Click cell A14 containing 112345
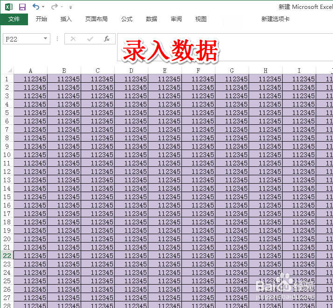The height and width of the screenshot is (308, 333). tap(31, 188)
